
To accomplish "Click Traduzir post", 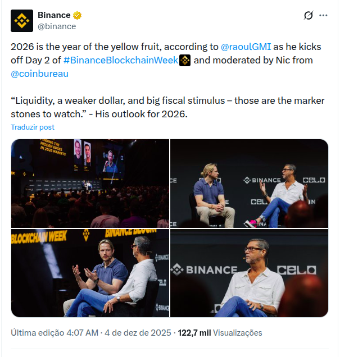I will pyautogui.click(x=33, y=127).
